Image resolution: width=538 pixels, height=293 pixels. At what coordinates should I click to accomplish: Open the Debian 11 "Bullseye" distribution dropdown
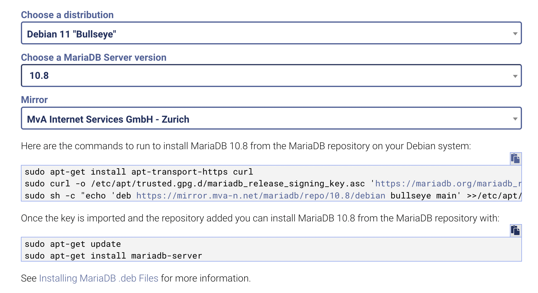click(x=271, y=33)
